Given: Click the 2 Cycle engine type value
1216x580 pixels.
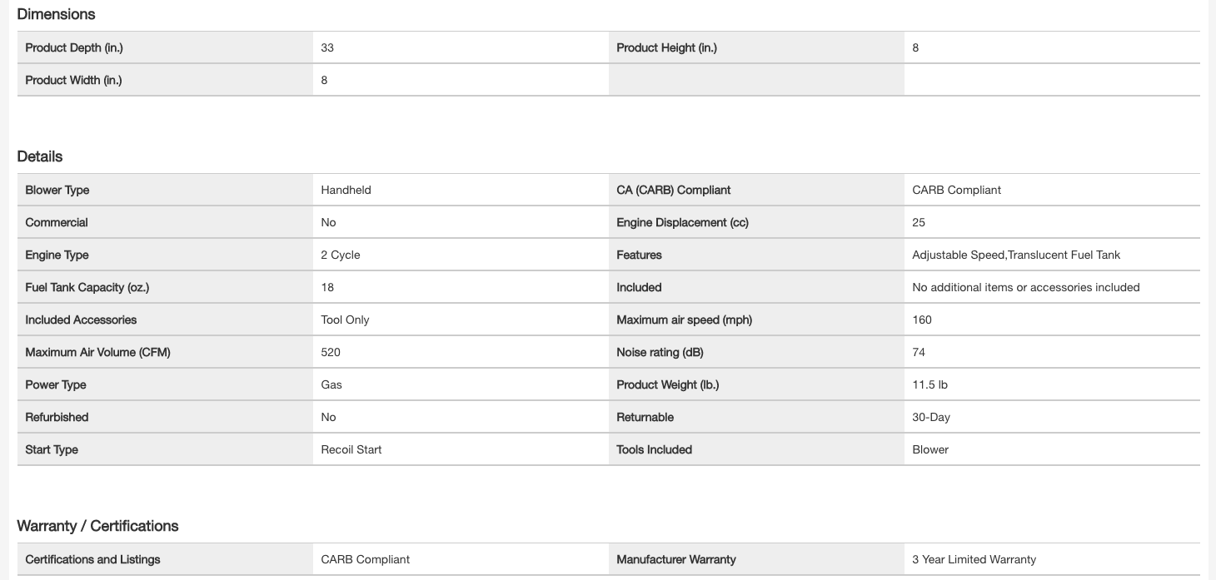Looking at the screenshot, I should tap(341, 255).
